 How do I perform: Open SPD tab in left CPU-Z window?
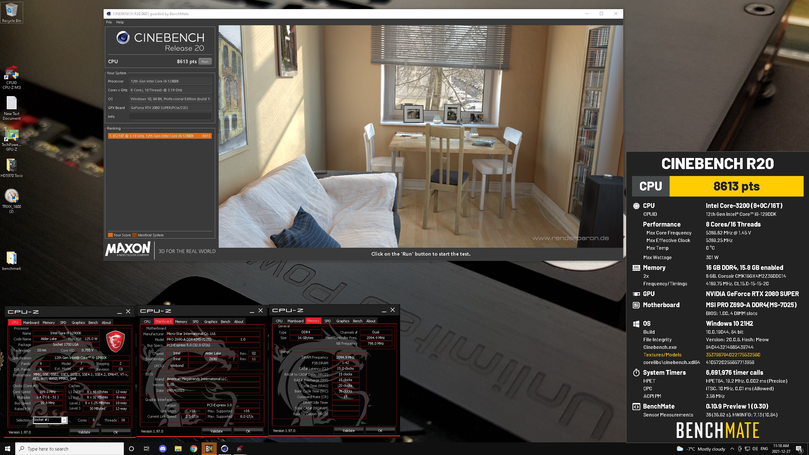pyautogui.click(x=63, y=323)
